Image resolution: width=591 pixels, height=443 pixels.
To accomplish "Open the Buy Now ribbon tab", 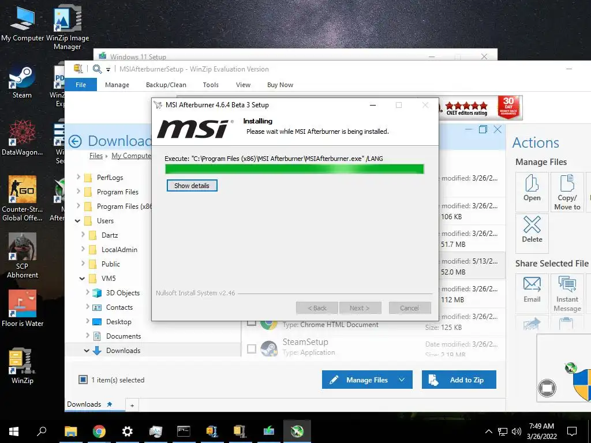I will [x=280, y=85].
